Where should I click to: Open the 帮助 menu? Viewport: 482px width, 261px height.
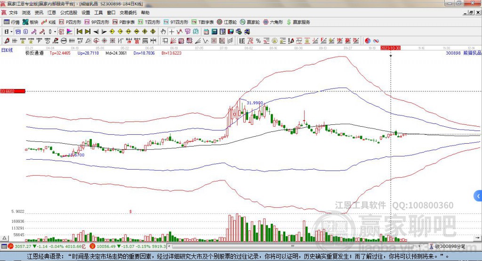(145, 13)
